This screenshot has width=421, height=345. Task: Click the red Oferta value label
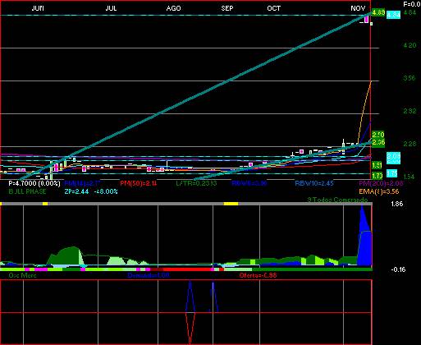tap(258, 275)
